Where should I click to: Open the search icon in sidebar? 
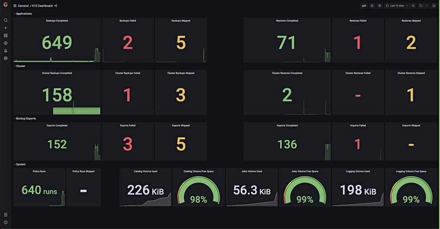tap(6, 20)
